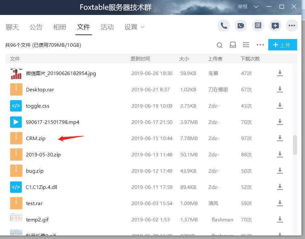Download 2019-05-30.zip file
The width and height of the screenshot is (305, 239).
[x=280, y=154]
